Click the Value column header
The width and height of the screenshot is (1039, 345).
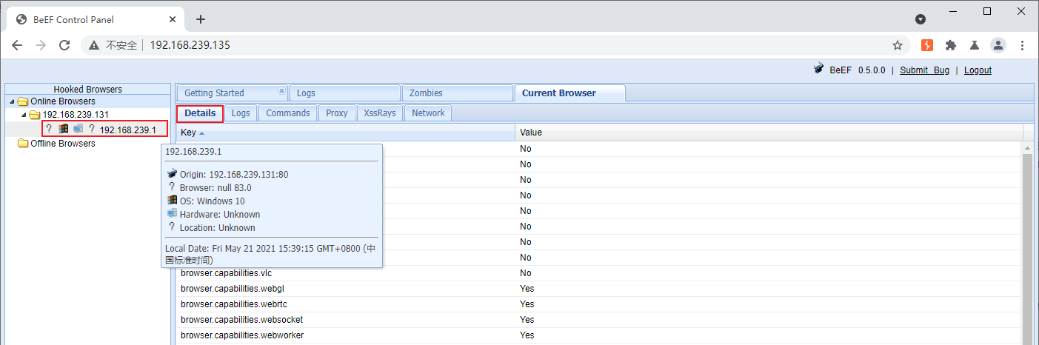coord(769,133)
